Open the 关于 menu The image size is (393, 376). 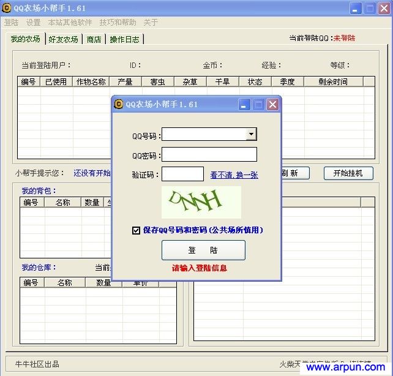[151, 23]
